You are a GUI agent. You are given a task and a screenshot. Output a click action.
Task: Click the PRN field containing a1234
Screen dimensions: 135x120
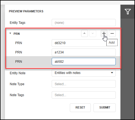[x=84, y=52]
